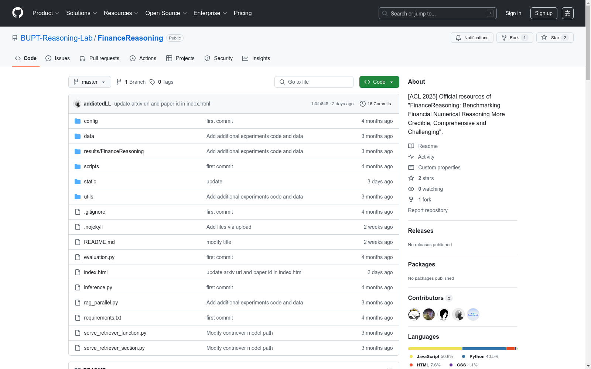Viewport: 591px width, 369px height.
Task: Open the data folder
Action: point(89,136)
